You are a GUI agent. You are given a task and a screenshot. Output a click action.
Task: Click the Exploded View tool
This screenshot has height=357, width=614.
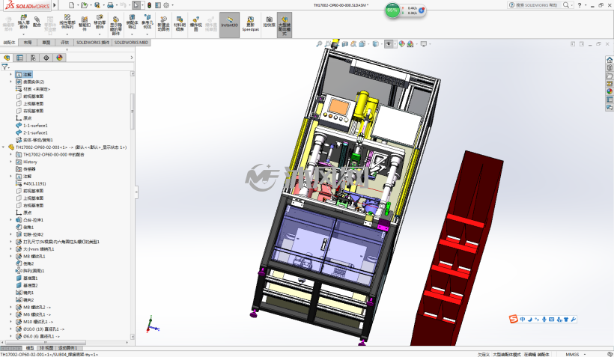195,23
